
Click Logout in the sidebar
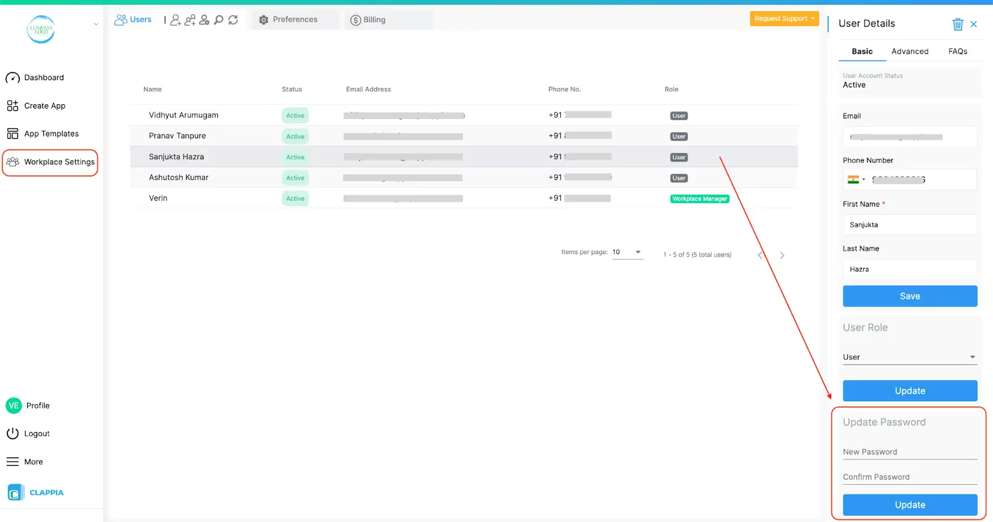click(x=28, y=433)
